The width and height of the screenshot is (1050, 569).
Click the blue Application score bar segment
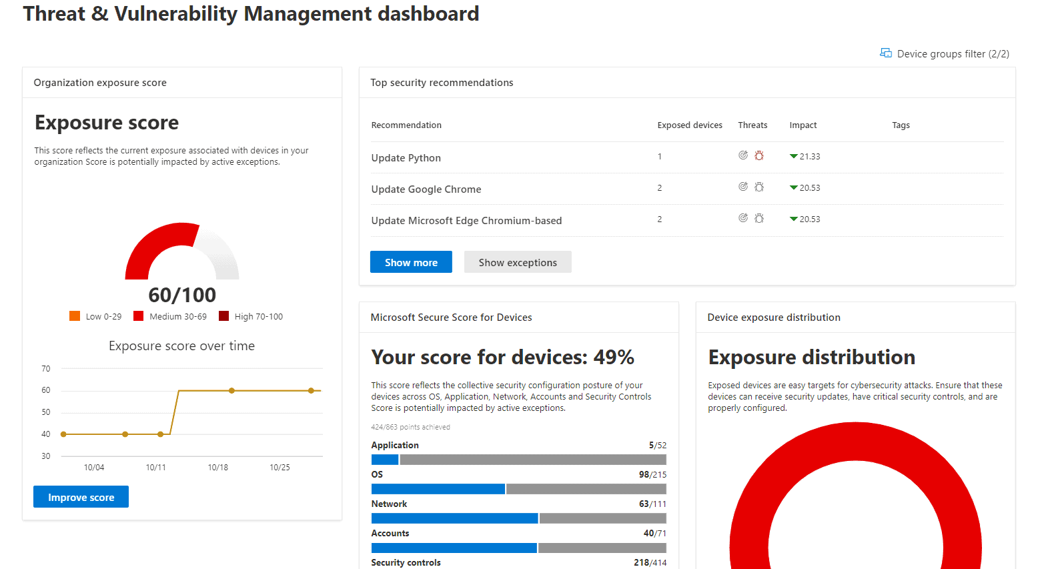coord(384,460)
